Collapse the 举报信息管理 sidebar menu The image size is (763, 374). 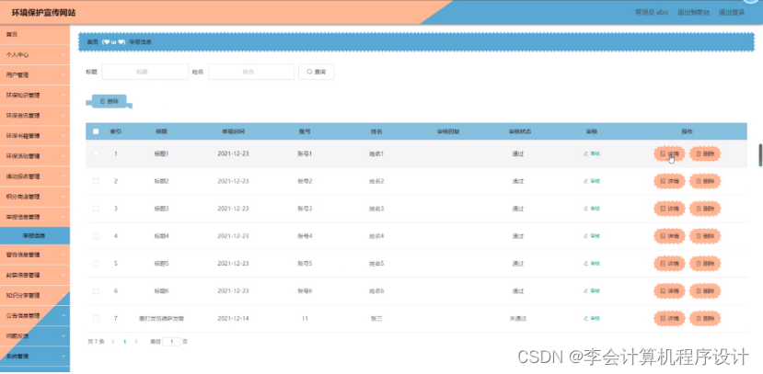pyautogui.click(x=35, y=217)
